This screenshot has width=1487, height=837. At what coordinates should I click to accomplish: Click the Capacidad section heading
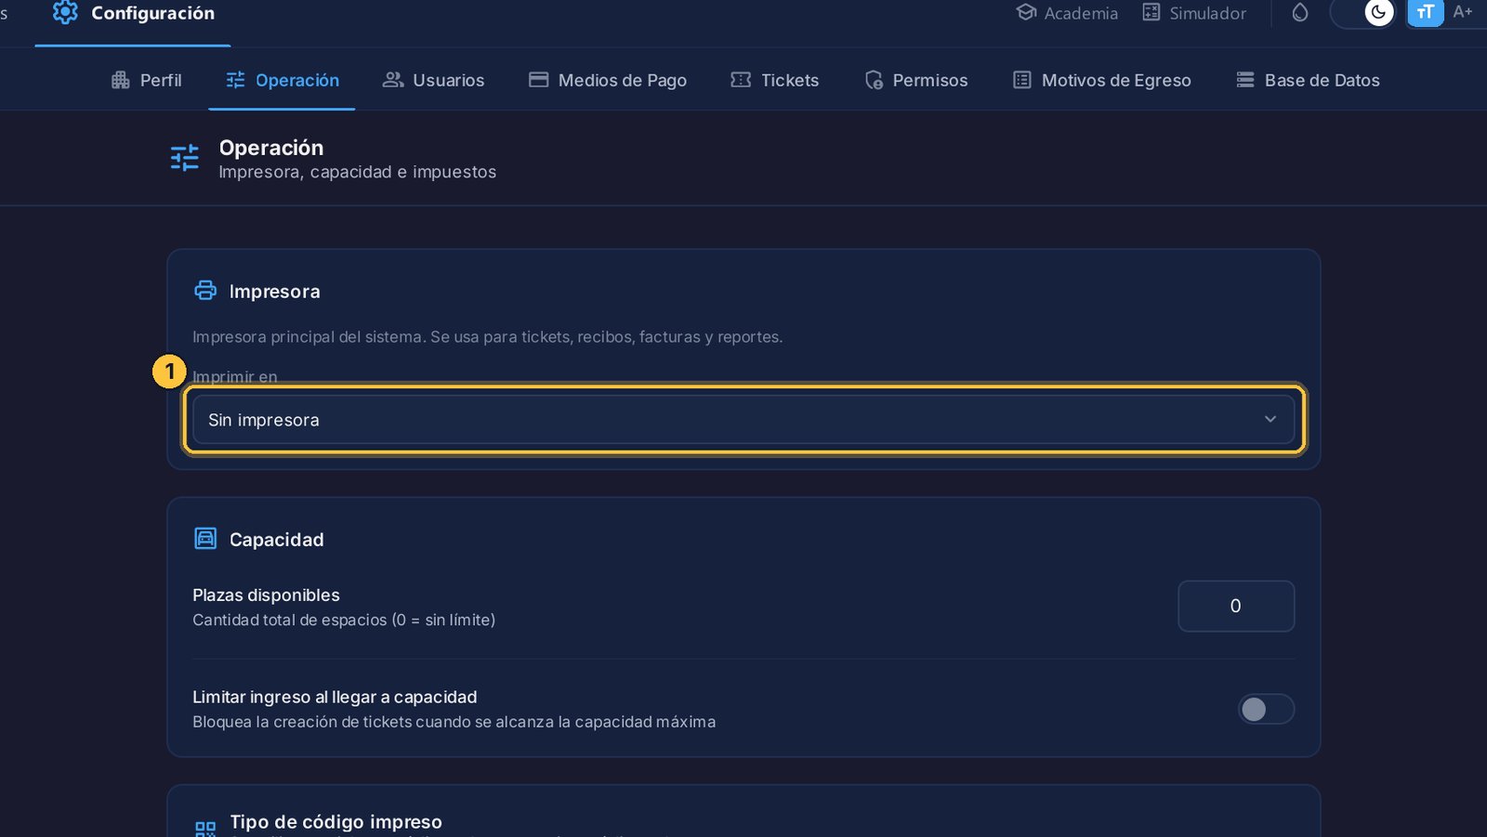[x=276, y=540]
